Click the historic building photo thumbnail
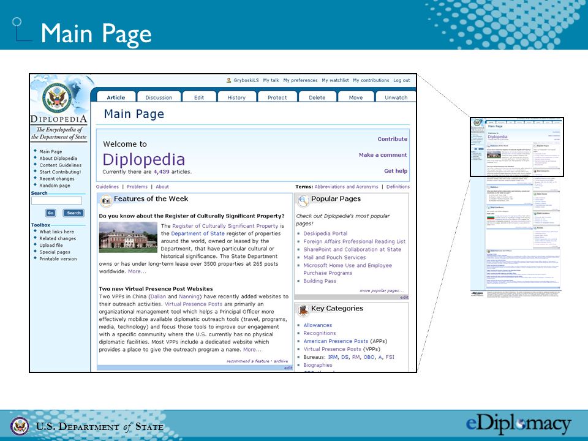 pos(128,237)
